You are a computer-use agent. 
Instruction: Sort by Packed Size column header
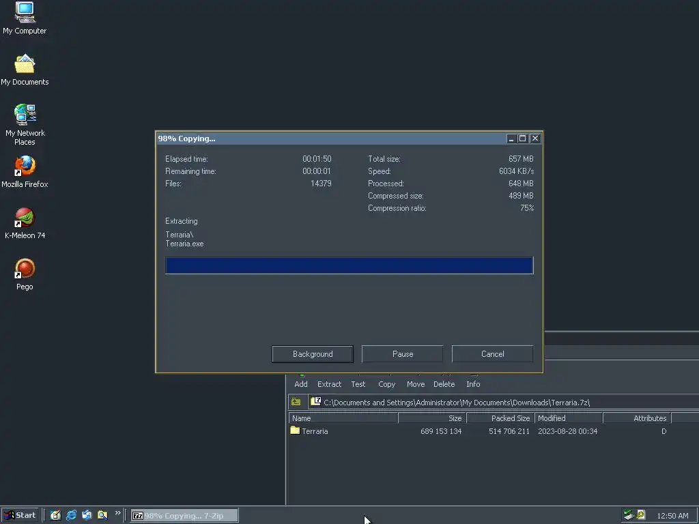point(500,418)
